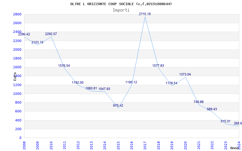Click the 2011 x-axis year label
The width and height of the screenshot is (242, 151).
pyautogui.click(x=64, y=145)
